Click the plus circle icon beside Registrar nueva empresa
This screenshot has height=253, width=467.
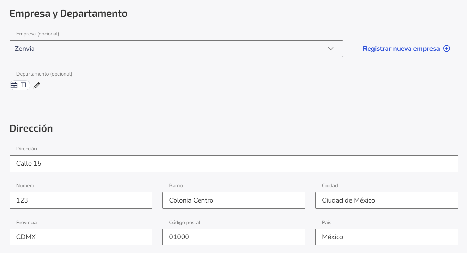pos(447,49)
